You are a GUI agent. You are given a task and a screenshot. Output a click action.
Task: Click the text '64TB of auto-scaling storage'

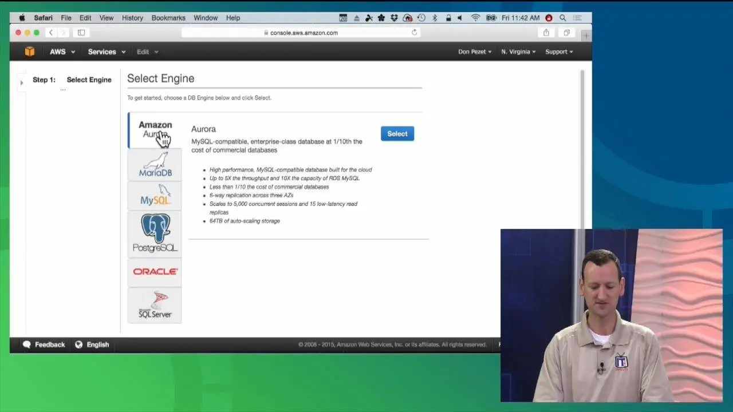point(245,221)
